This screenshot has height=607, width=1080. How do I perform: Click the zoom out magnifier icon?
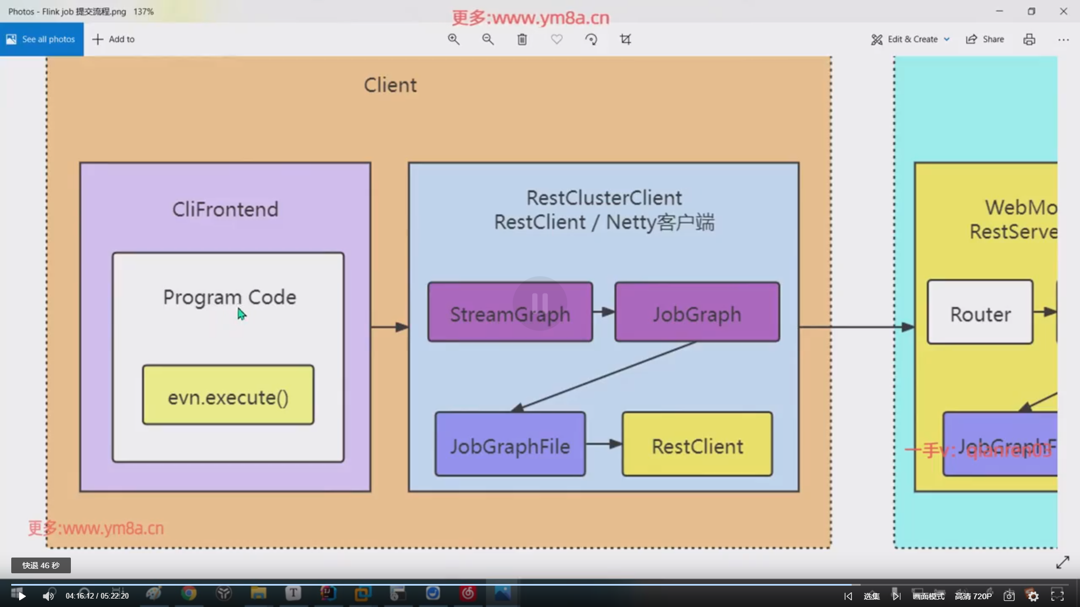point(488,39)
